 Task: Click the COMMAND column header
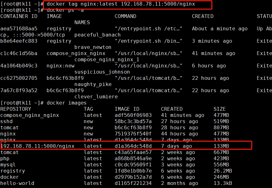pyautogui.click(x=125, y=16)
